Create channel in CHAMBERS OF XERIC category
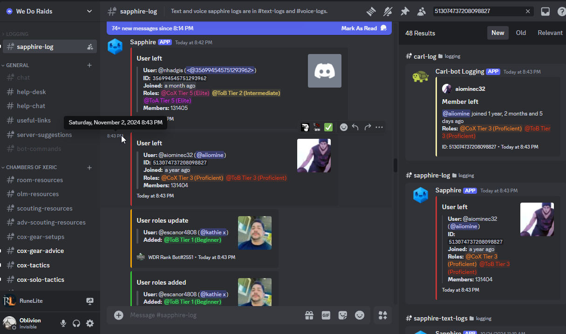Screen dimensions: 566x334 point(89,167)
